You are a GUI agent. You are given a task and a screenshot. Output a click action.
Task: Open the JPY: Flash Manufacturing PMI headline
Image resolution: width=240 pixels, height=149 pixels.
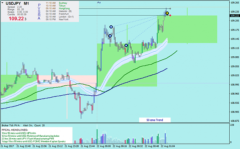point(28,139)
